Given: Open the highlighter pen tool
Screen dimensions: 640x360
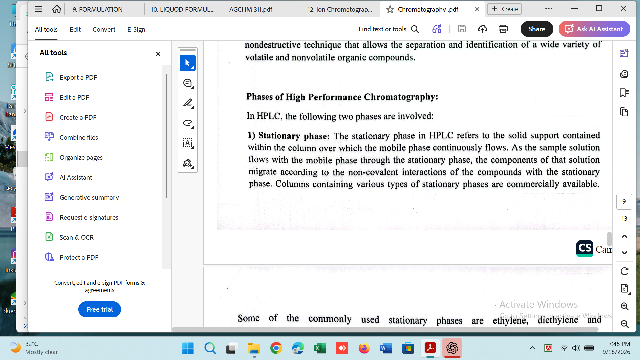Looking at the screenshot, I should click(x=187, y=103).
